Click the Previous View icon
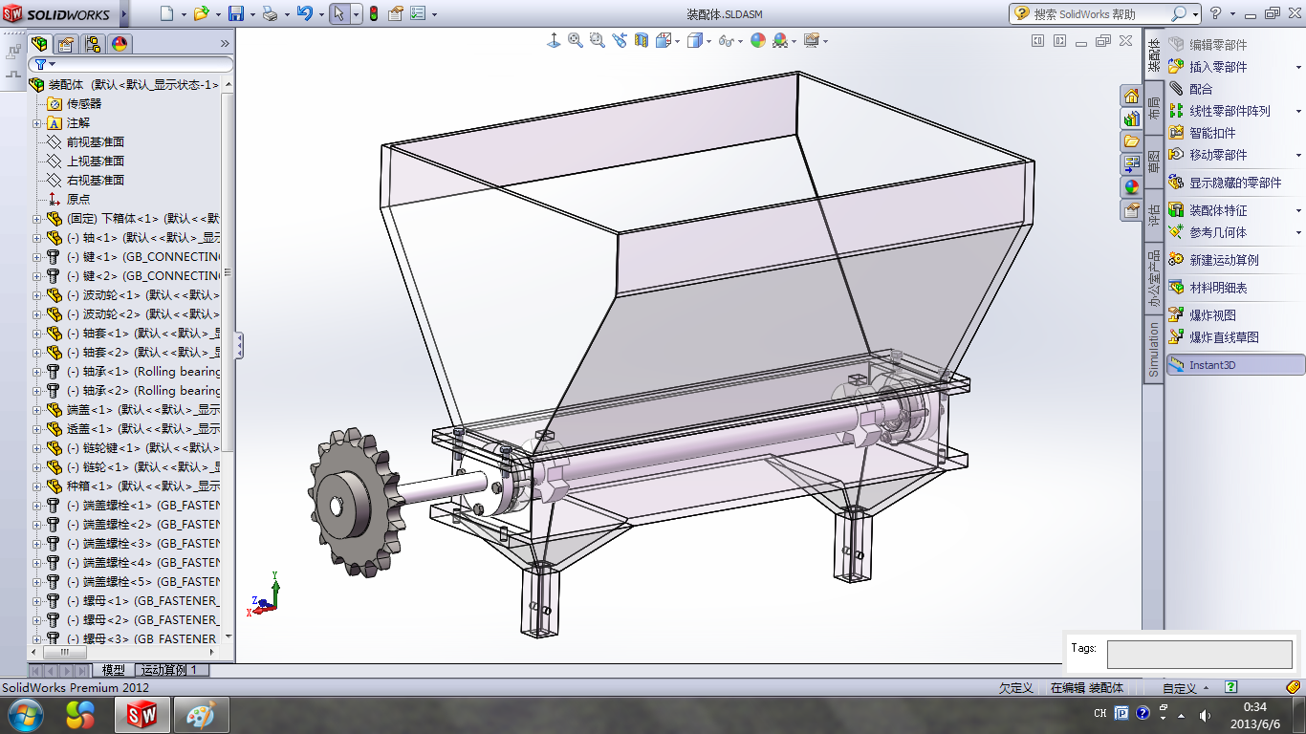 (x=620, y=40)
